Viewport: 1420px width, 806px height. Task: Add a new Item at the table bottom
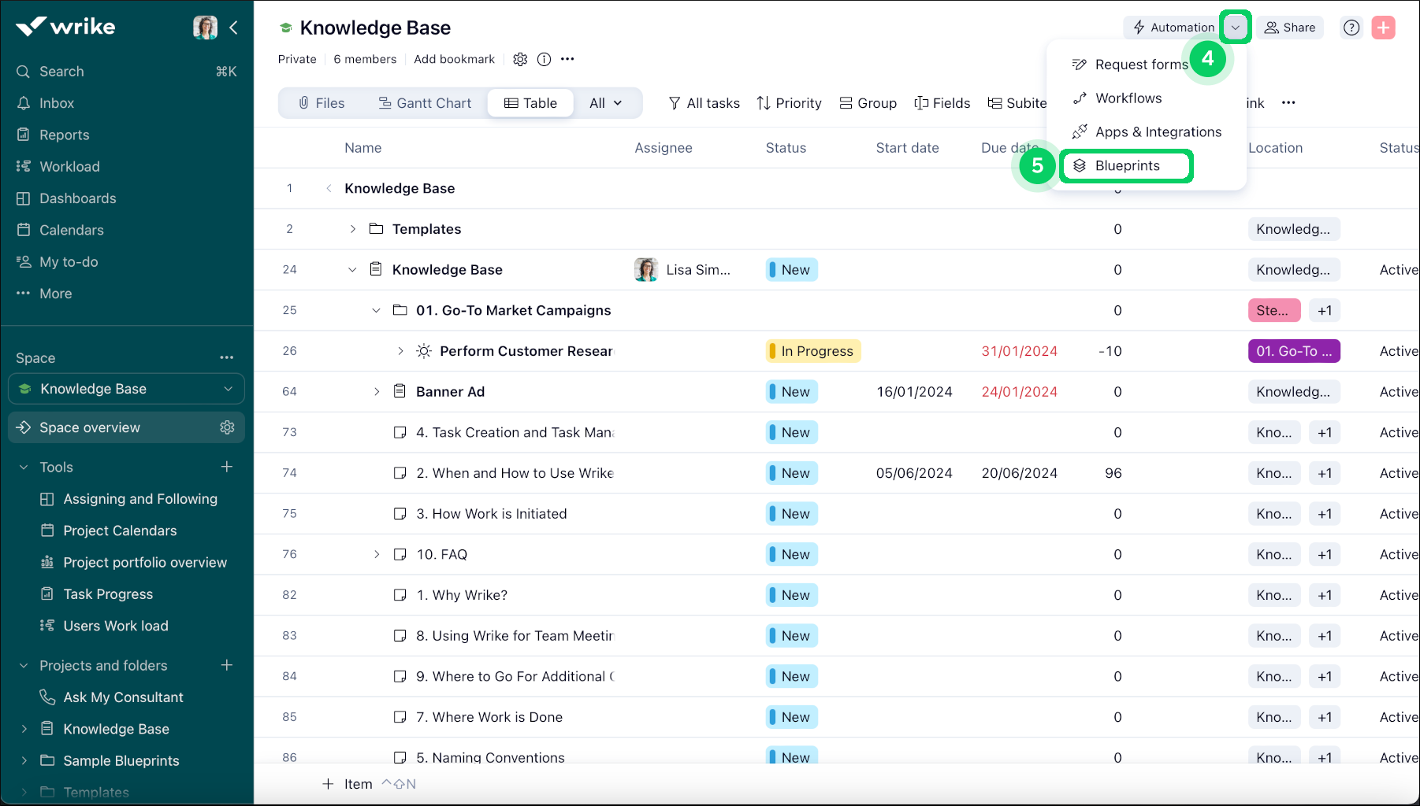coord(348,784)
